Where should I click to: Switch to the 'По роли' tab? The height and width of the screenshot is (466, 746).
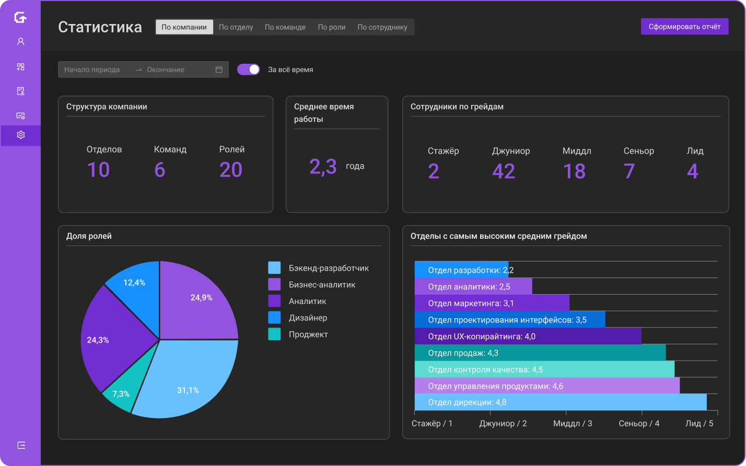click(332, 27)
